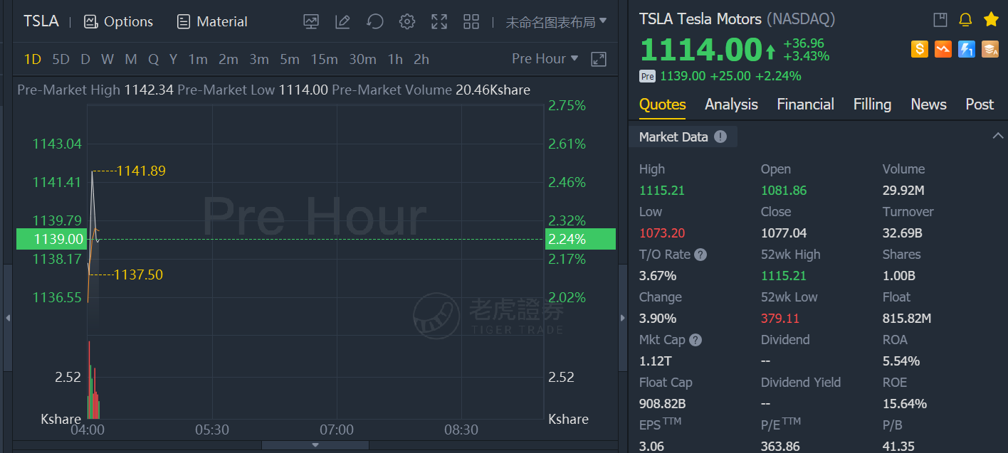Switch chart to monthly M interval
Viewport: 1008px width, 453px height.
click(131, 59)
